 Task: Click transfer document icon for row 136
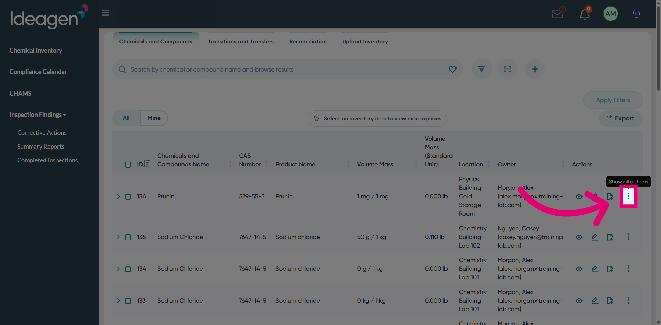point(610,197)
